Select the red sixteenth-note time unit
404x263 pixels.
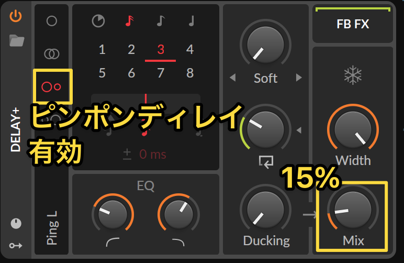(x=130, y=21)
